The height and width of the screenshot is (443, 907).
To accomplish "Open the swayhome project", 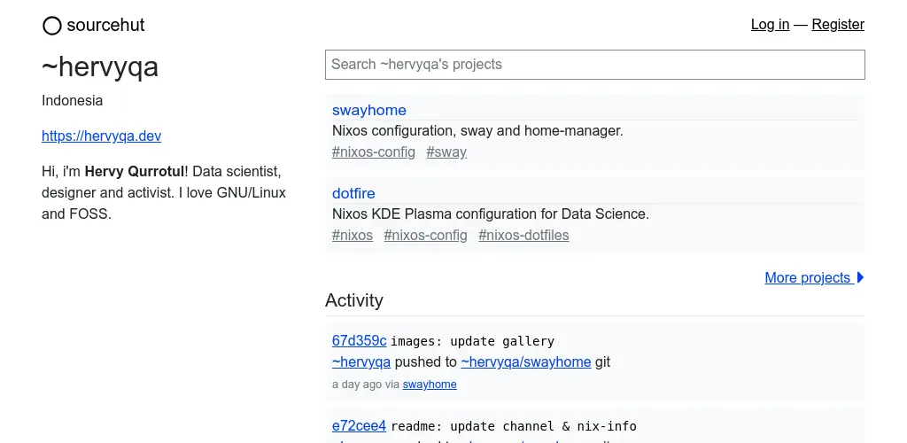I will [369, 110].
